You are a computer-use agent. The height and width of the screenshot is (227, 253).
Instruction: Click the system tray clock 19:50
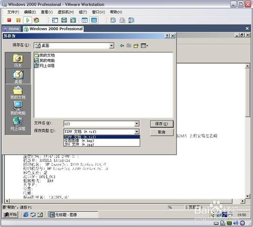tap(241, 215)
